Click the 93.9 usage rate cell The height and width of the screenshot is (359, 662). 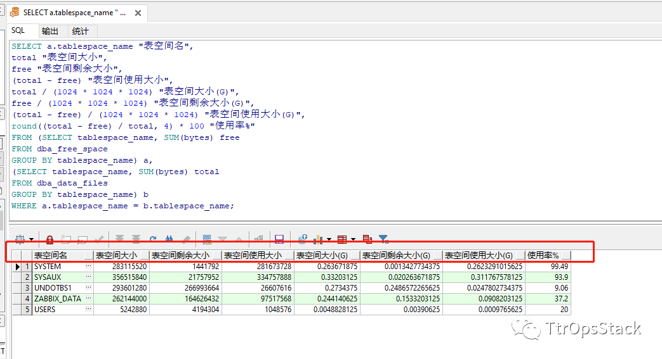pos(548,277)
